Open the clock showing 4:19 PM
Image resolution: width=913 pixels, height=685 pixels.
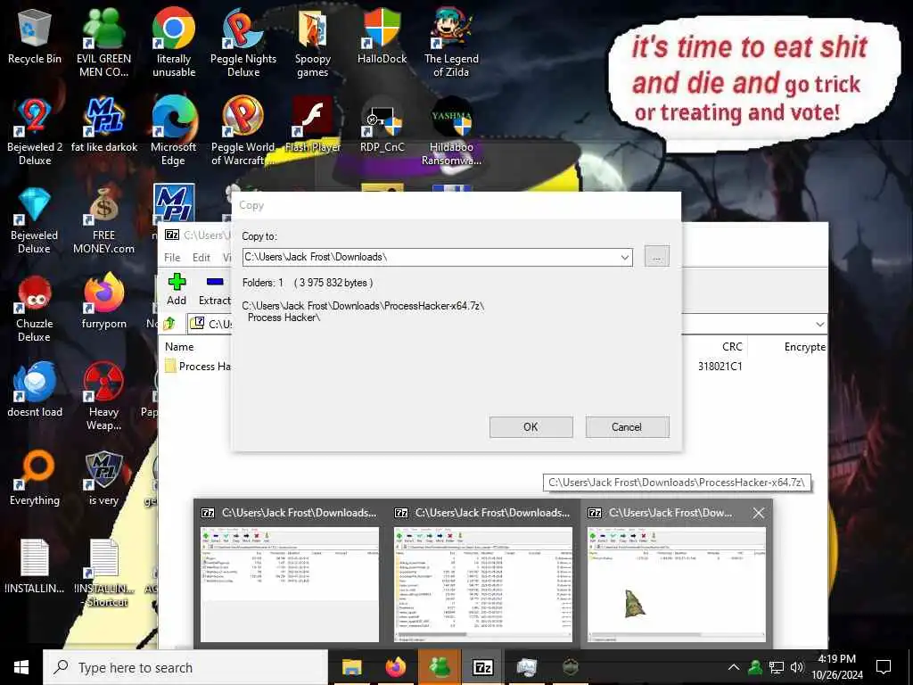[837, 667]
